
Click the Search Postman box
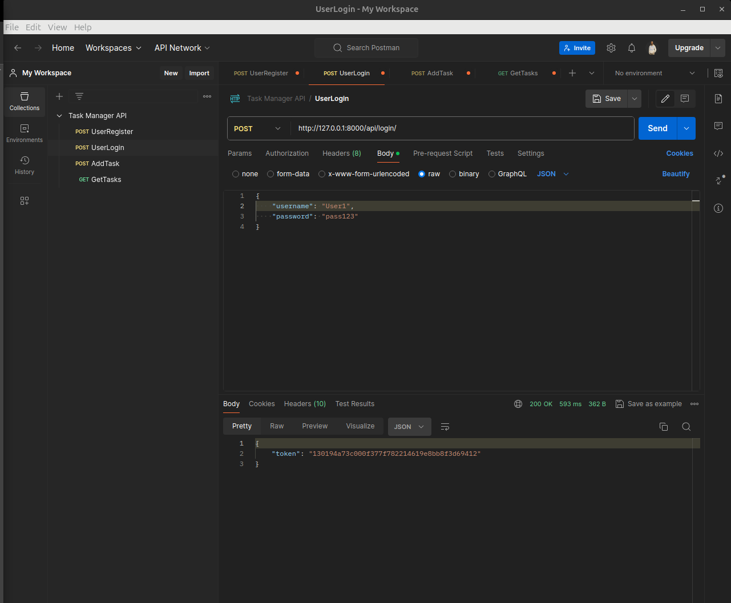click(x=366, y=48)
